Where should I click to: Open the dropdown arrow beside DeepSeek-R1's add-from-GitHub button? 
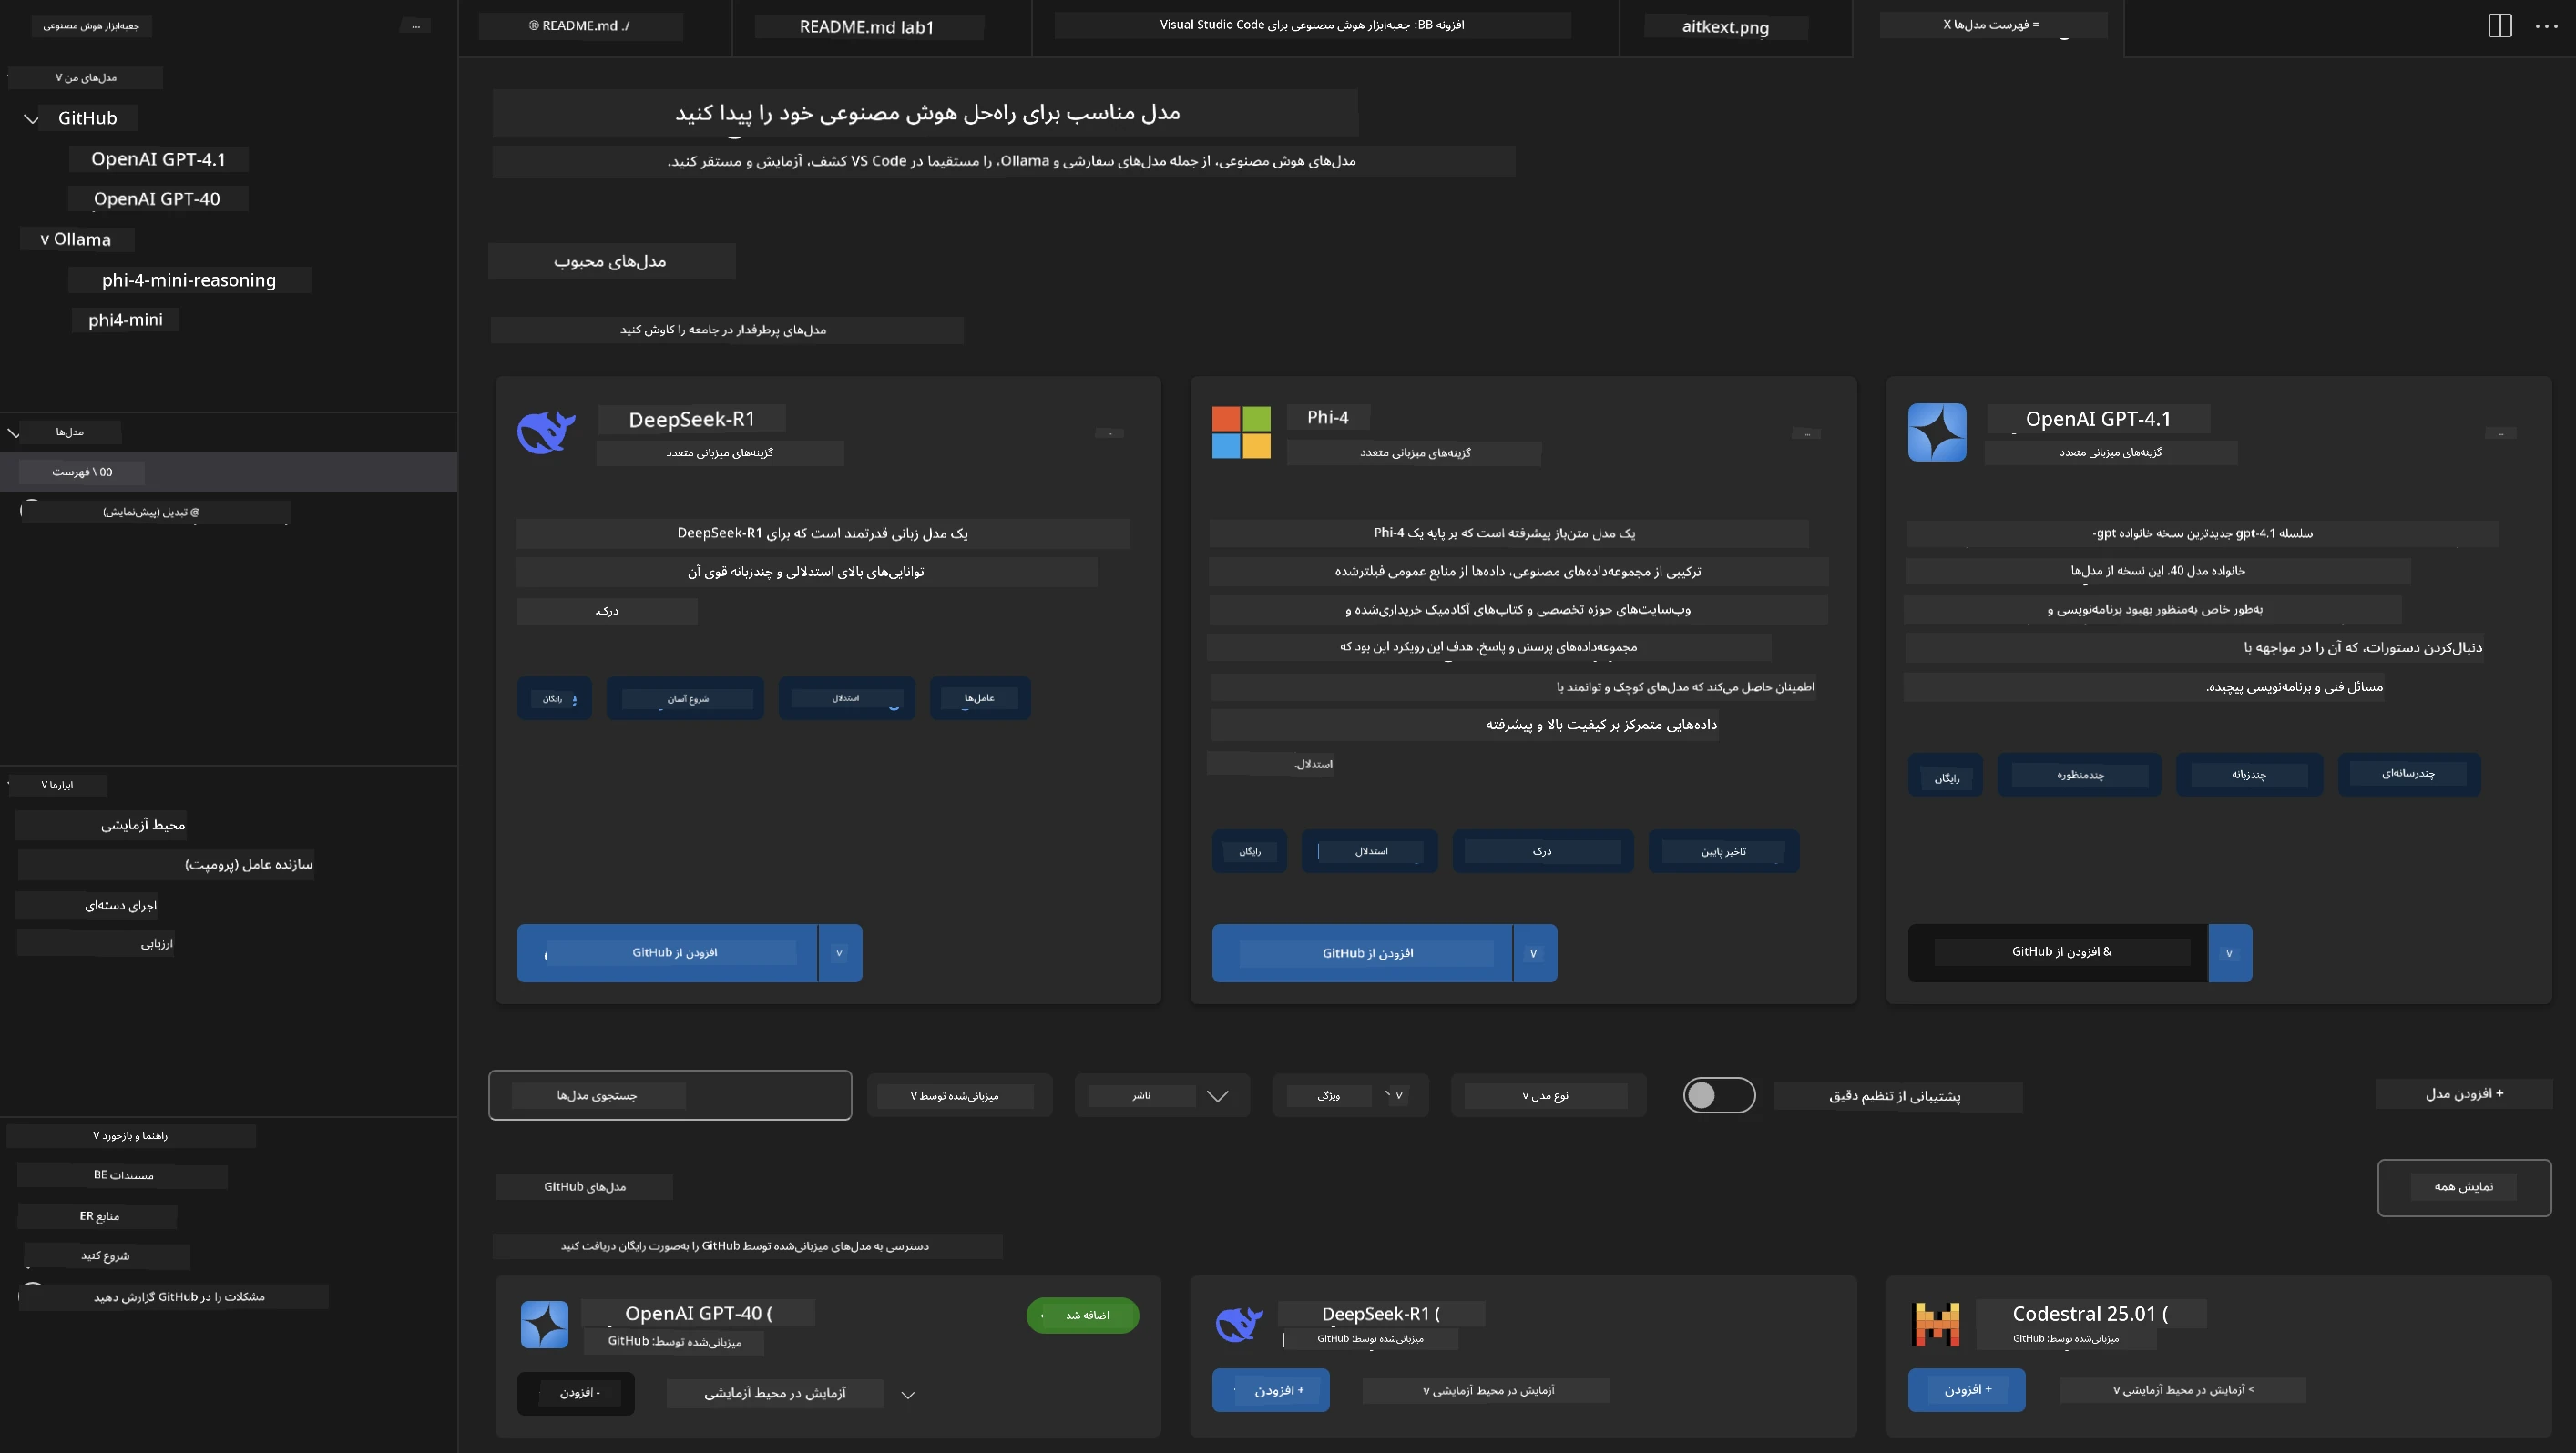[840, 953]
